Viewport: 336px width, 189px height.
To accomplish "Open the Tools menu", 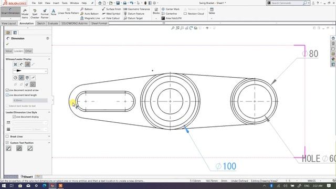I will 65,3.
